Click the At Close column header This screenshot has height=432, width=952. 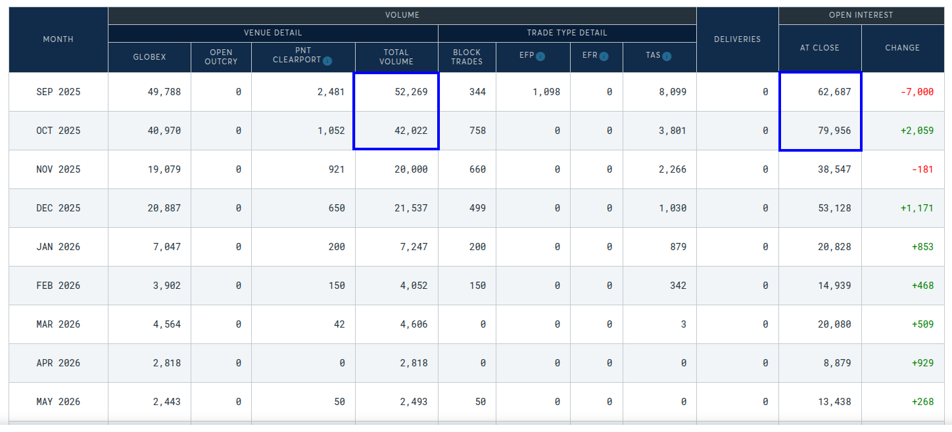click(x=819, y=48)
